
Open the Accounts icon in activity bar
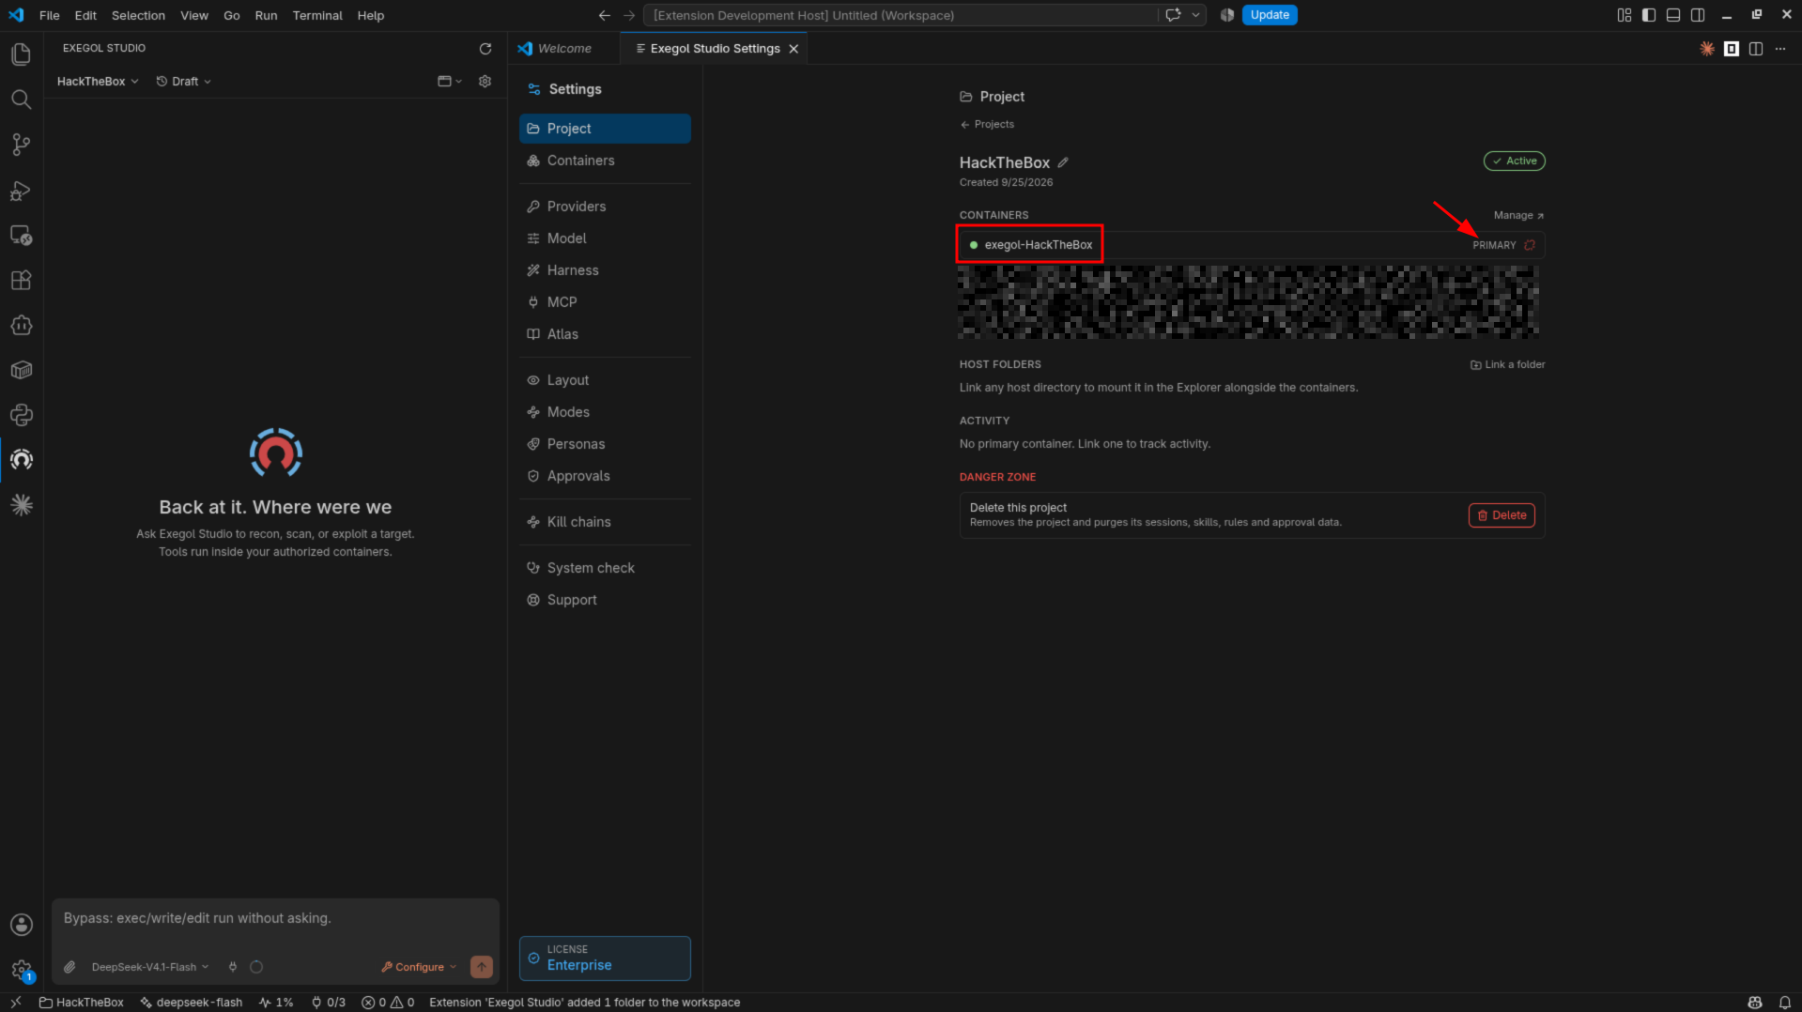click(21, 925)
